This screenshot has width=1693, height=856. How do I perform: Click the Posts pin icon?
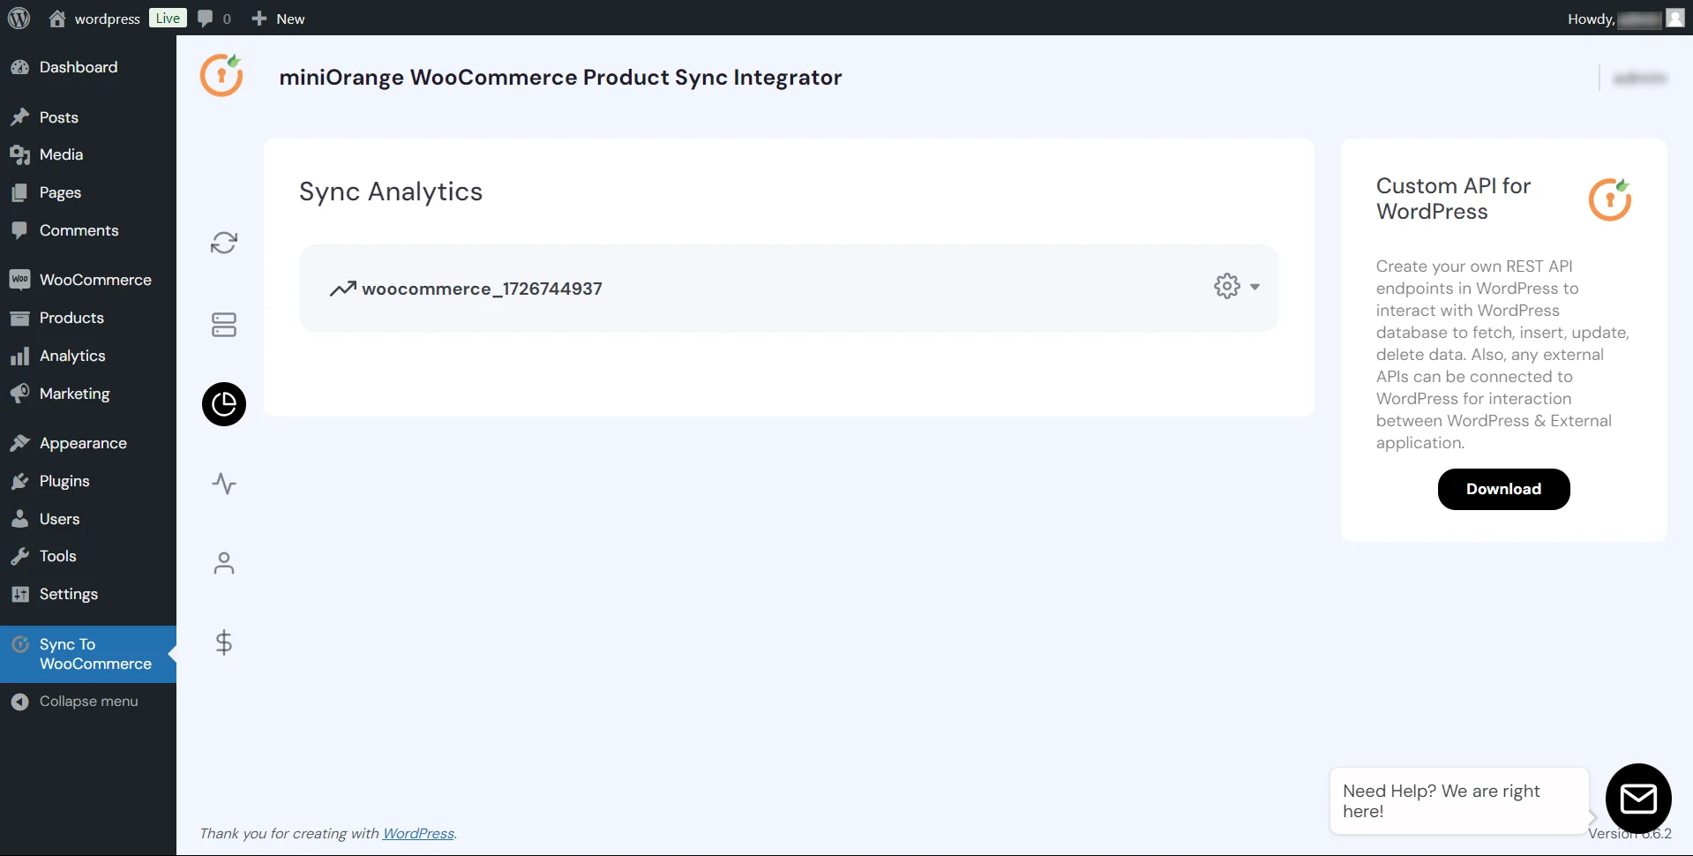coord(19,117)
